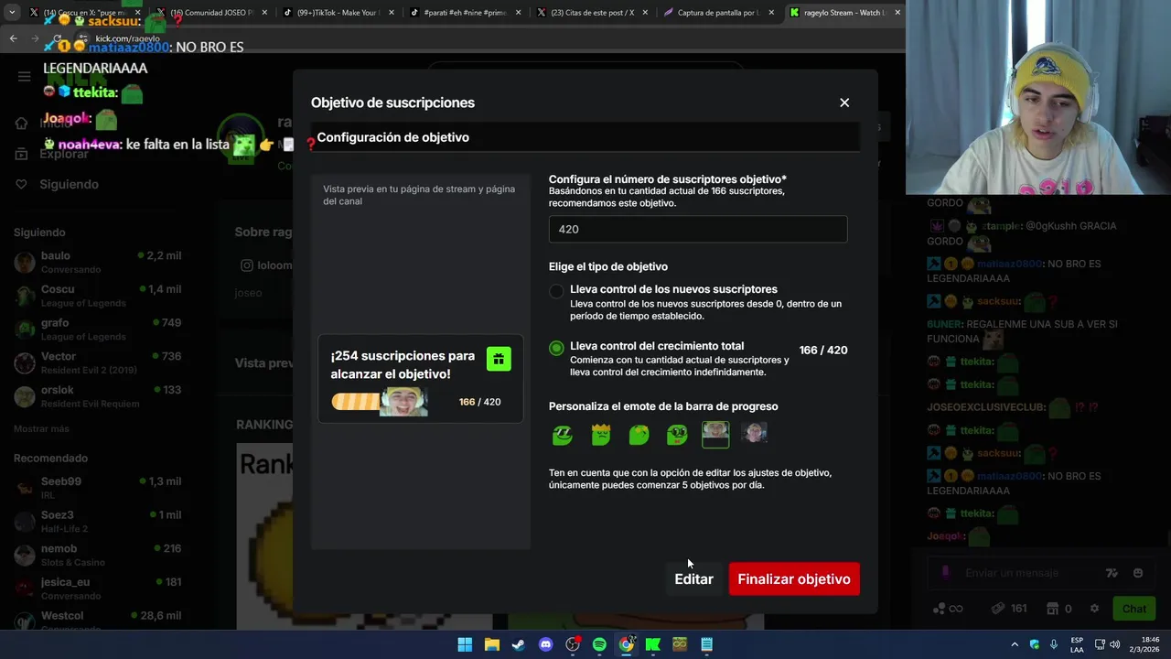Pick the green frog-face emote
The width and height of the screenshot is (1171, 659).
(677, 435)
